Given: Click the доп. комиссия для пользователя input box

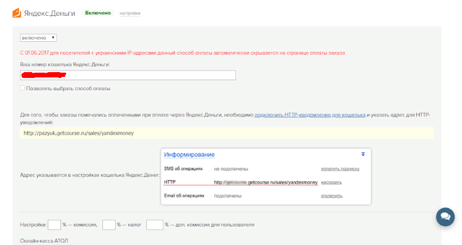Looking at the screenshot, I should point(155,225).
